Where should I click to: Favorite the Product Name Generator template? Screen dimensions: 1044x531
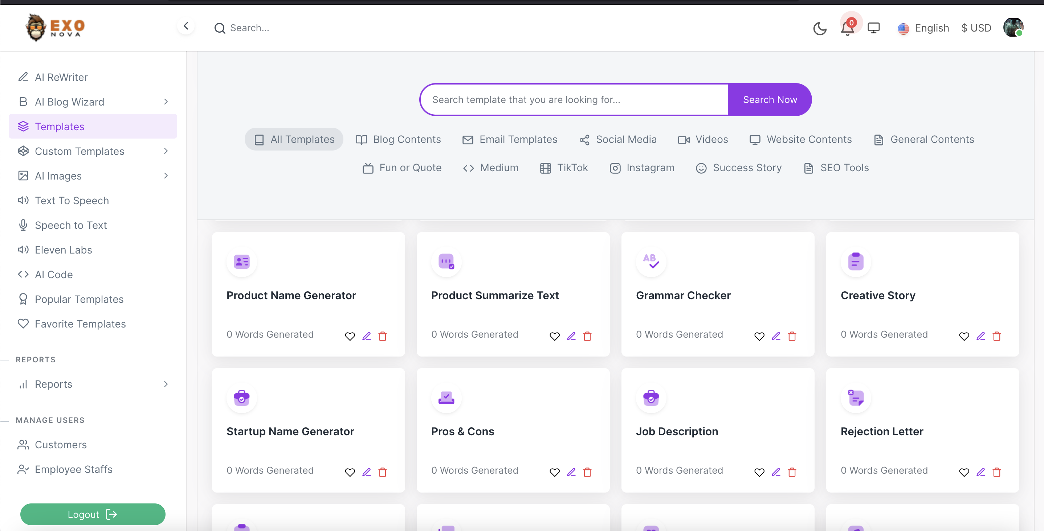pyautogui.click(x=350, y=336)
